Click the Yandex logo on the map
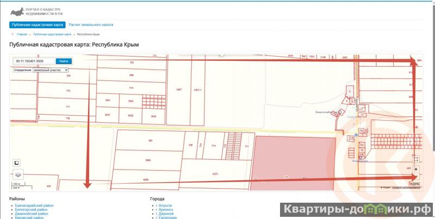The image size is (435, 219). tap(414, 184)
